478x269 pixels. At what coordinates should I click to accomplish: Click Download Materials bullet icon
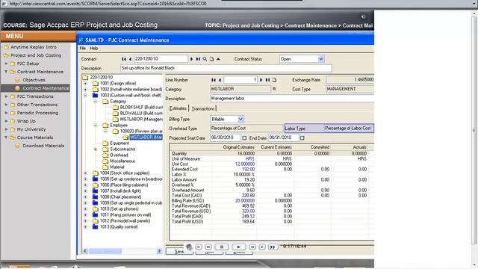18,146
